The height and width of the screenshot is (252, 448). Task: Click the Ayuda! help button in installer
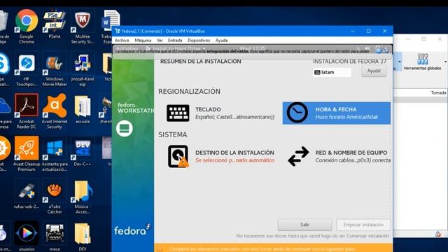[374, 71]
